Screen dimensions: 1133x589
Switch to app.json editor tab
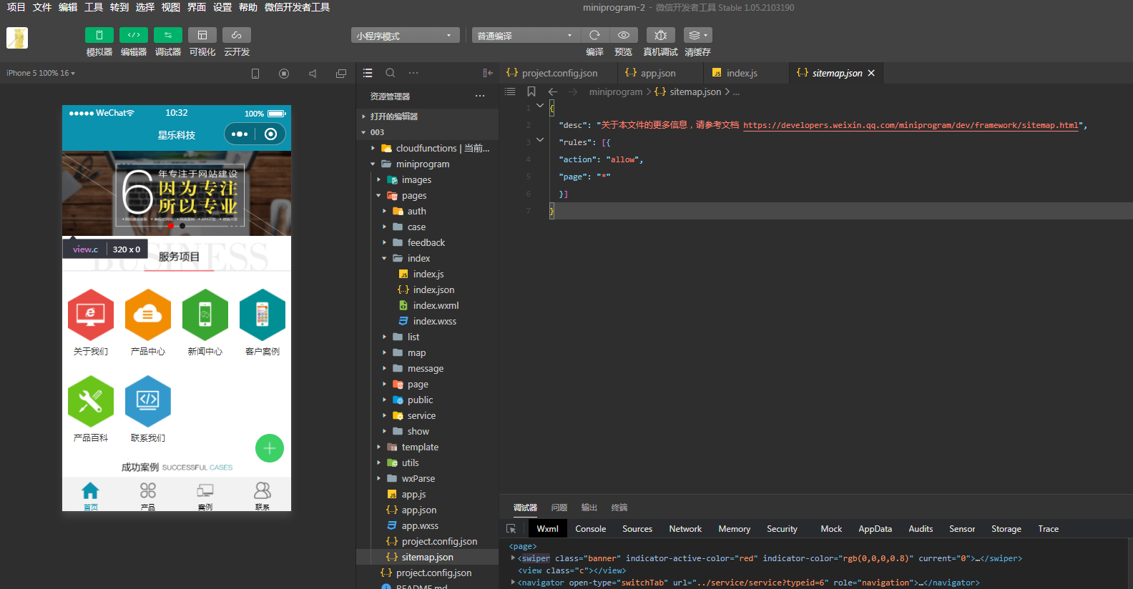[657, 73]
